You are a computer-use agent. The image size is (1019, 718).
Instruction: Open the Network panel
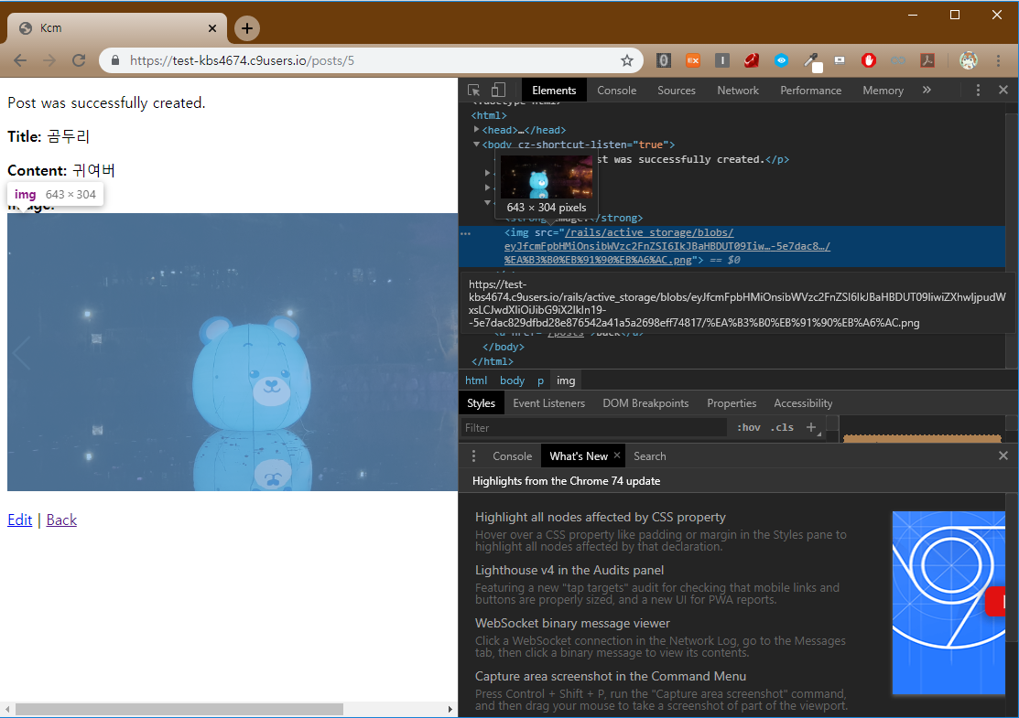click(x=738, y=91)
